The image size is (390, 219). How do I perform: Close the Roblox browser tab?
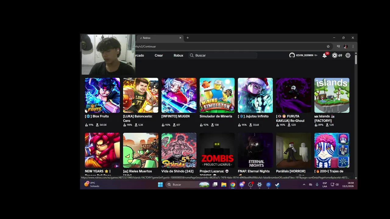click(180, 38)
